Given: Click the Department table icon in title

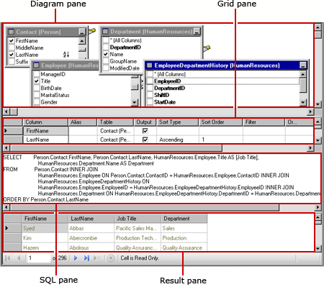Looking at the screenshot, I should (x=105, y=31).
